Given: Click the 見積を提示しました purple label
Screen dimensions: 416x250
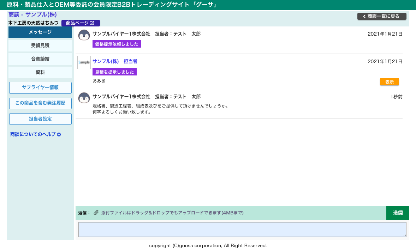Looking at the screenshot, I should click(114, 72).
